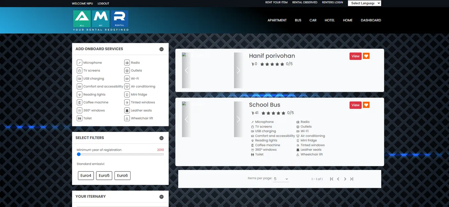Select the Air conditioning service icon
This screenshot has width=449, height=207.
click(x=127, y=86)
